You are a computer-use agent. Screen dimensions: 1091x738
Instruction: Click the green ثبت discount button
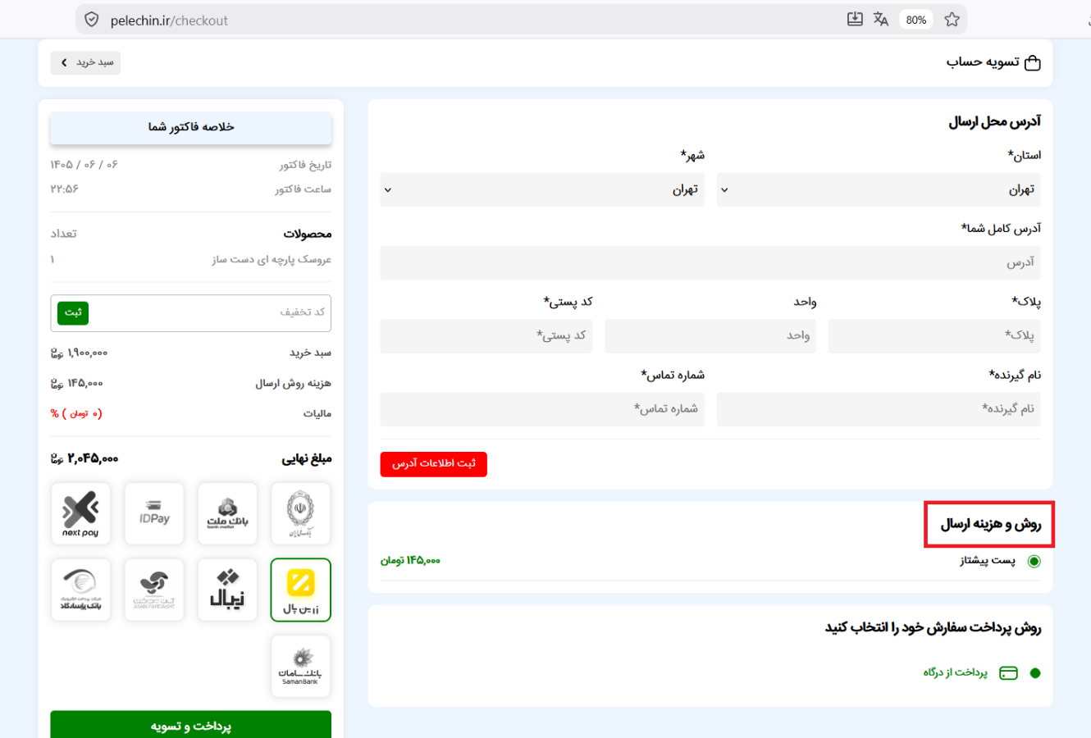point(73,312)
